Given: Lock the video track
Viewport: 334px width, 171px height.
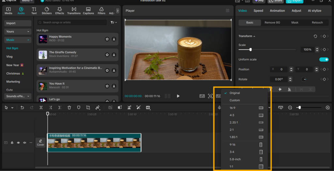Looking at the screenshot, I should point(12,143).
